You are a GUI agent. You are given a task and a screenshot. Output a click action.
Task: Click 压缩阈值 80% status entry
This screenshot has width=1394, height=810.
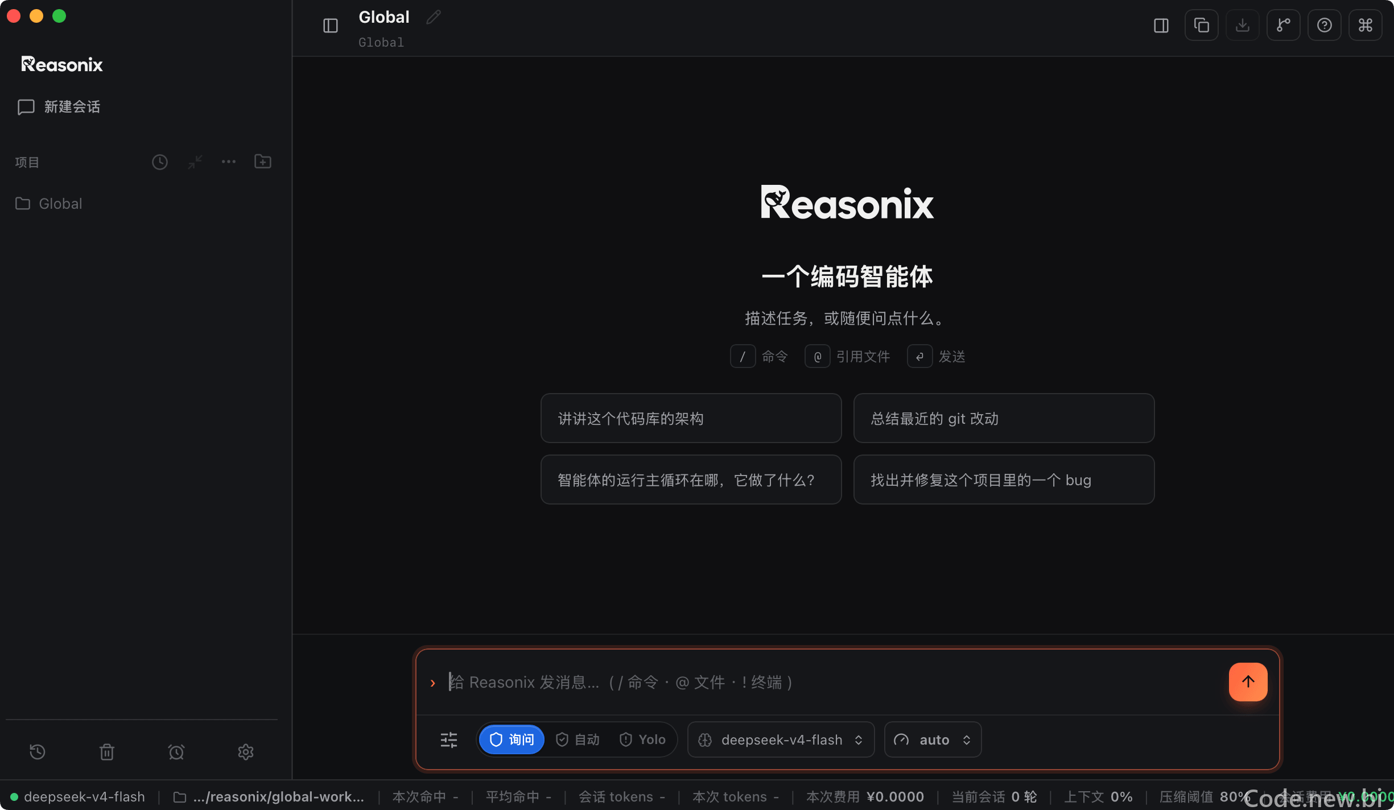[1204, 797]
